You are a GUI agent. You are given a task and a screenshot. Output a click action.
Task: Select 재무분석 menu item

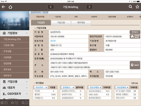coord(15,76)
